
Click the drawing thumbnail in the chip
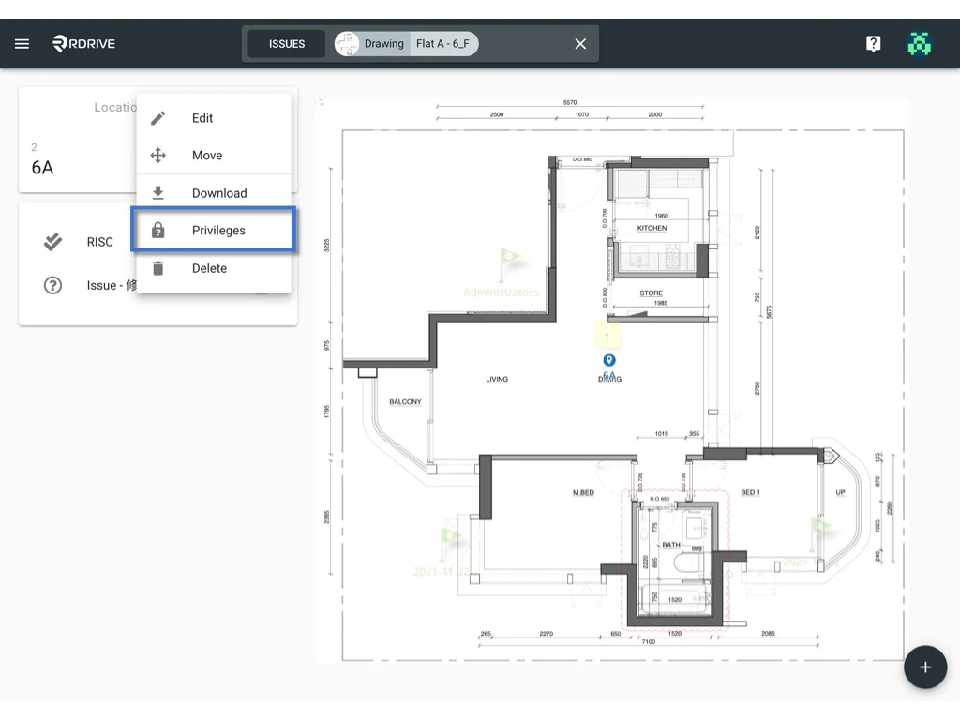click(347, 43)
